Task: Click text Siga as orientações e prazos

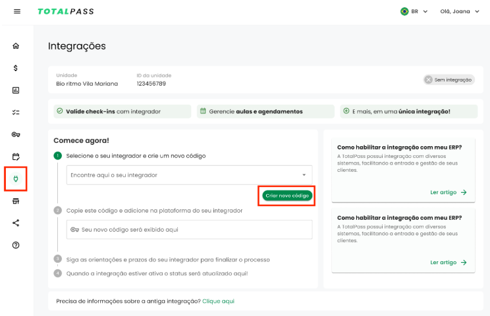Action: tap(168, 260)
